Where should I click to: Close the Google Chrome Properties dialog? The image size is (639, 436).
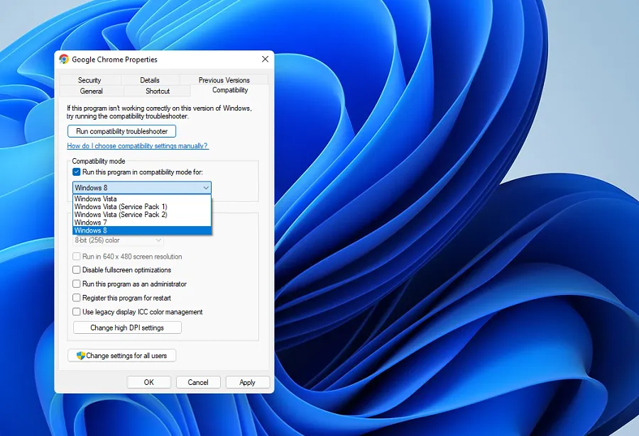[x=265, y=60]
